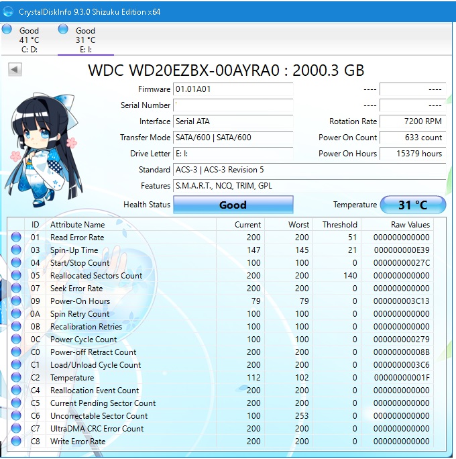Viewport: 456px width, 459px height.
Task: Select the Uncorrectable Sector Count attribute name
Action: pyautogui.click(x=99, y=415)
